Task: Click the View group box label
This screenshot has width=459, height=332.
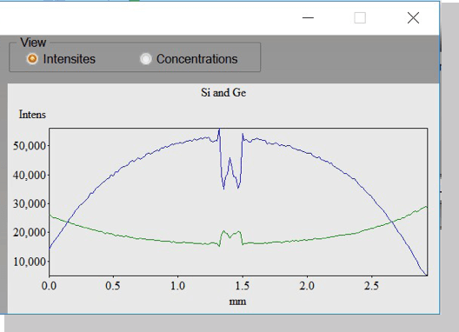Action: coord(33,43)
